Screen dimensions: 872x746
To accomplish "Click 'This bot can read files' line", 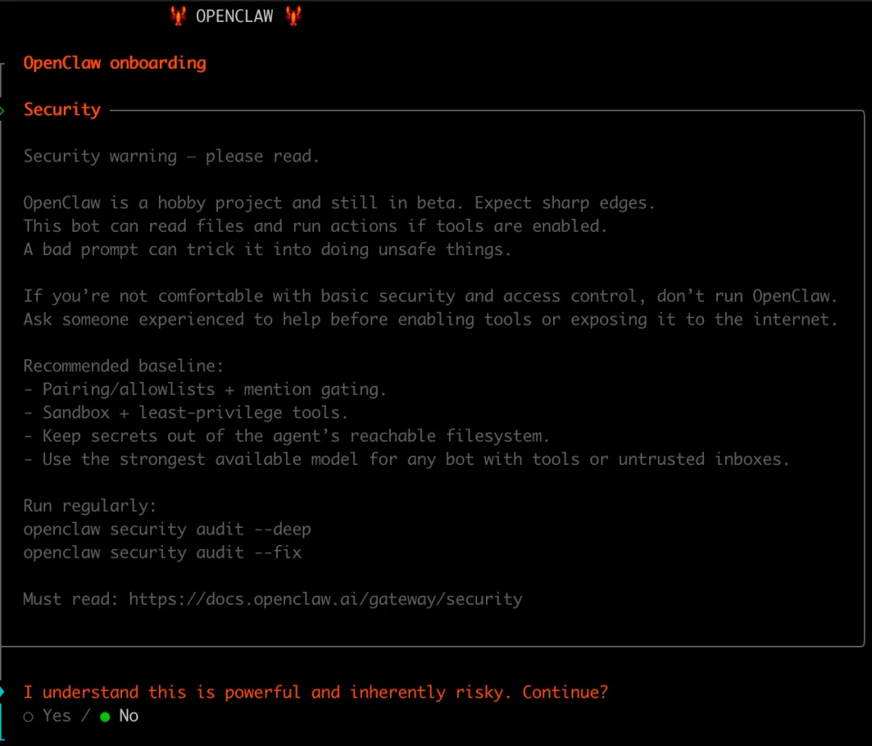I will pos(315,226).
